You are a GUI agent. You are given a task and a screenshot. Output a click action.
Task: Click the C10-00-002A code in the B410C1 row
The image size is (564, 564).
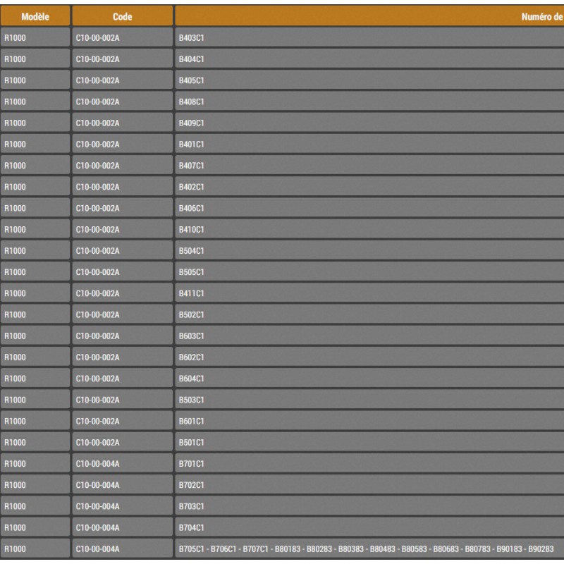pyautogui.click(x=122, y=228)
